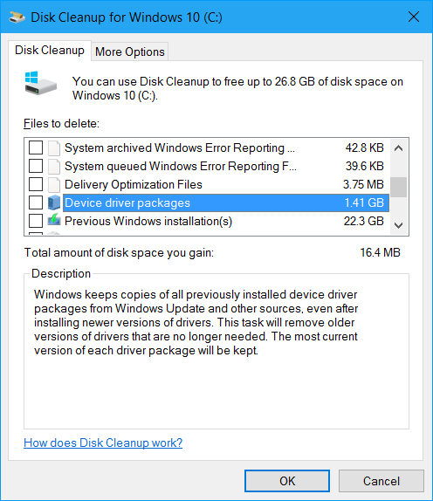This screenshot has height=501, width=433.
Task: Close the Disk Cleanup dialog with the X
Action: coord(414,17)
